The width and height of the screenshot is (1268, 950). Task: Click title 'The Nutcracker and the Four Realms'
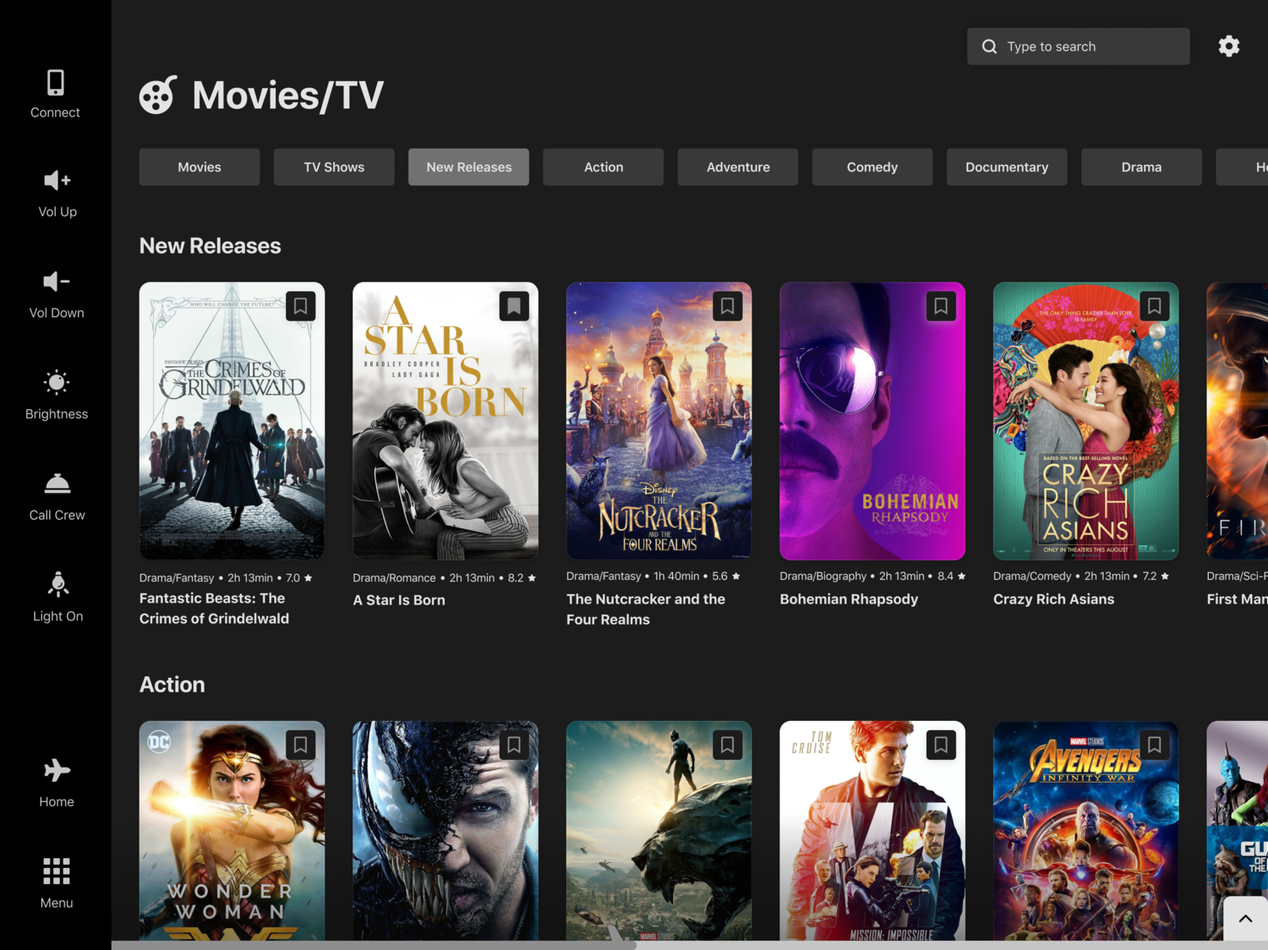[646, 609]
